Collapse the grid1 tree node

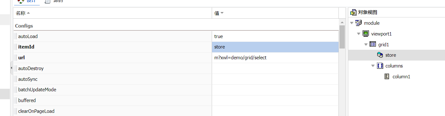[x=366, y=44]
